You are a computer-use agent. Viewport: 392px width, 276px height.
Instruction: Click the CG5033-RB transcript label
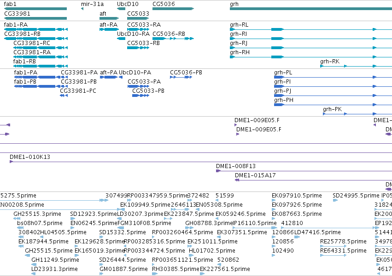click(143, 43)
